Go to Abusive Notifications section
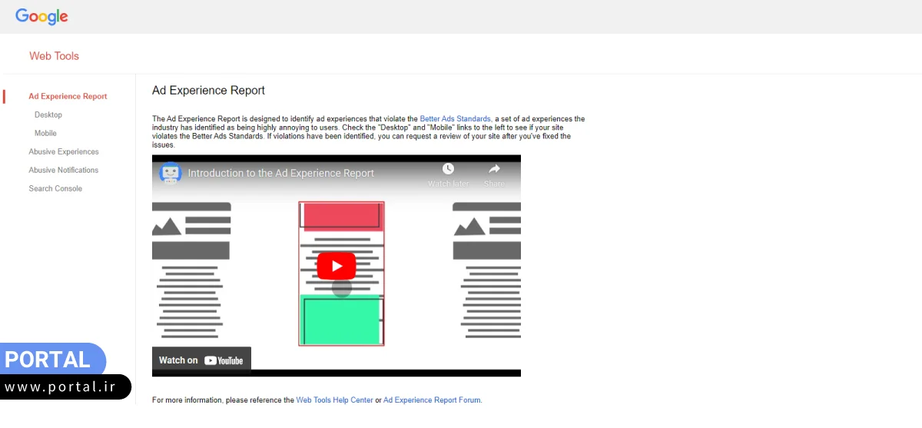Image resolution: width=922 pixels, height=428 pixels. point(64,170)
